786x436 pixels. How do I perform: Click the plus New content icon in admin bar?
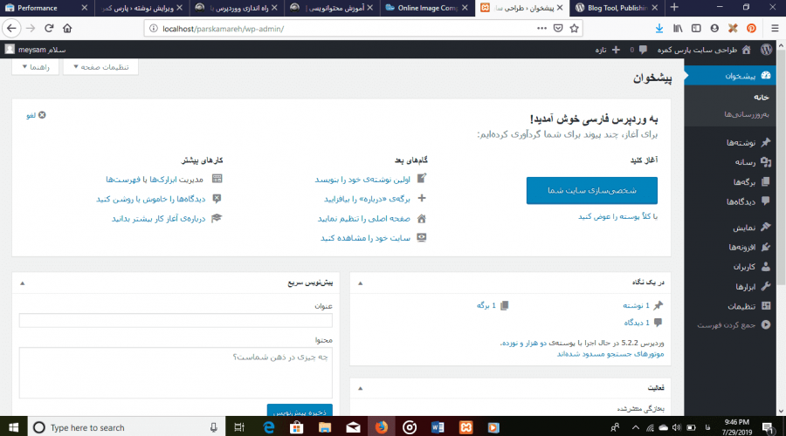(616, 50)
